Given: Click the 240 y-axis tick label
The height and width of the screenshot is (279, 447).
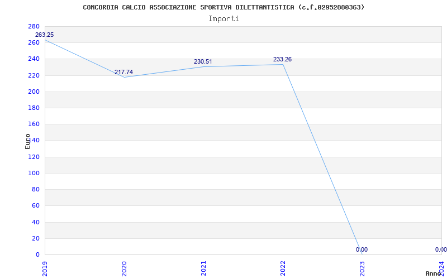Looking at the screenshot, I should click(34, 59).
